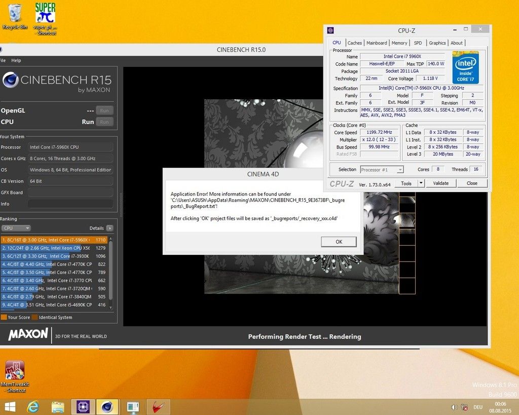Click the Cinebench R15 logo sphere
The image size is (519, 415).
(10, 80)
